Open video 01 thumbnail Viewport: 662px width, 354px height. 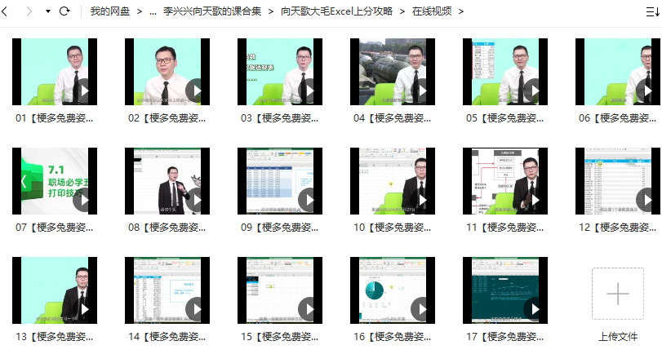tap(55, 71)
